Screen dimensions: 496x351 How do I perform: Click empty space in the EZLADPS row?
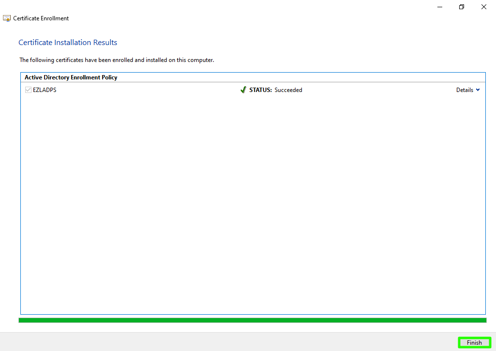click(x=145, y=90)
